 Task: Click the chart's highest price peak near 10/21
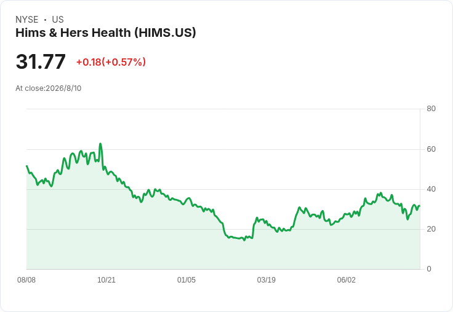click(x=100, y=144)
